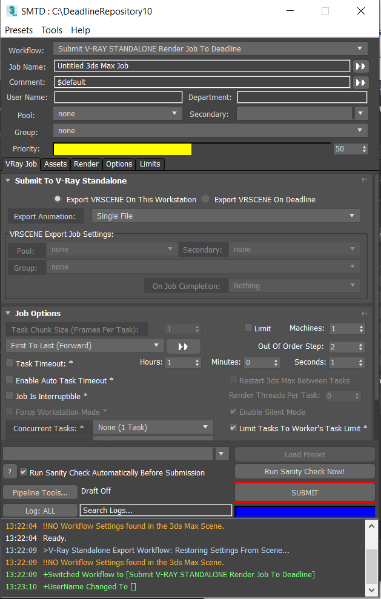Collapse the Job Options rollout
Image resolution: width=381 pixels, height=599 pixels.
coord(8,314)
